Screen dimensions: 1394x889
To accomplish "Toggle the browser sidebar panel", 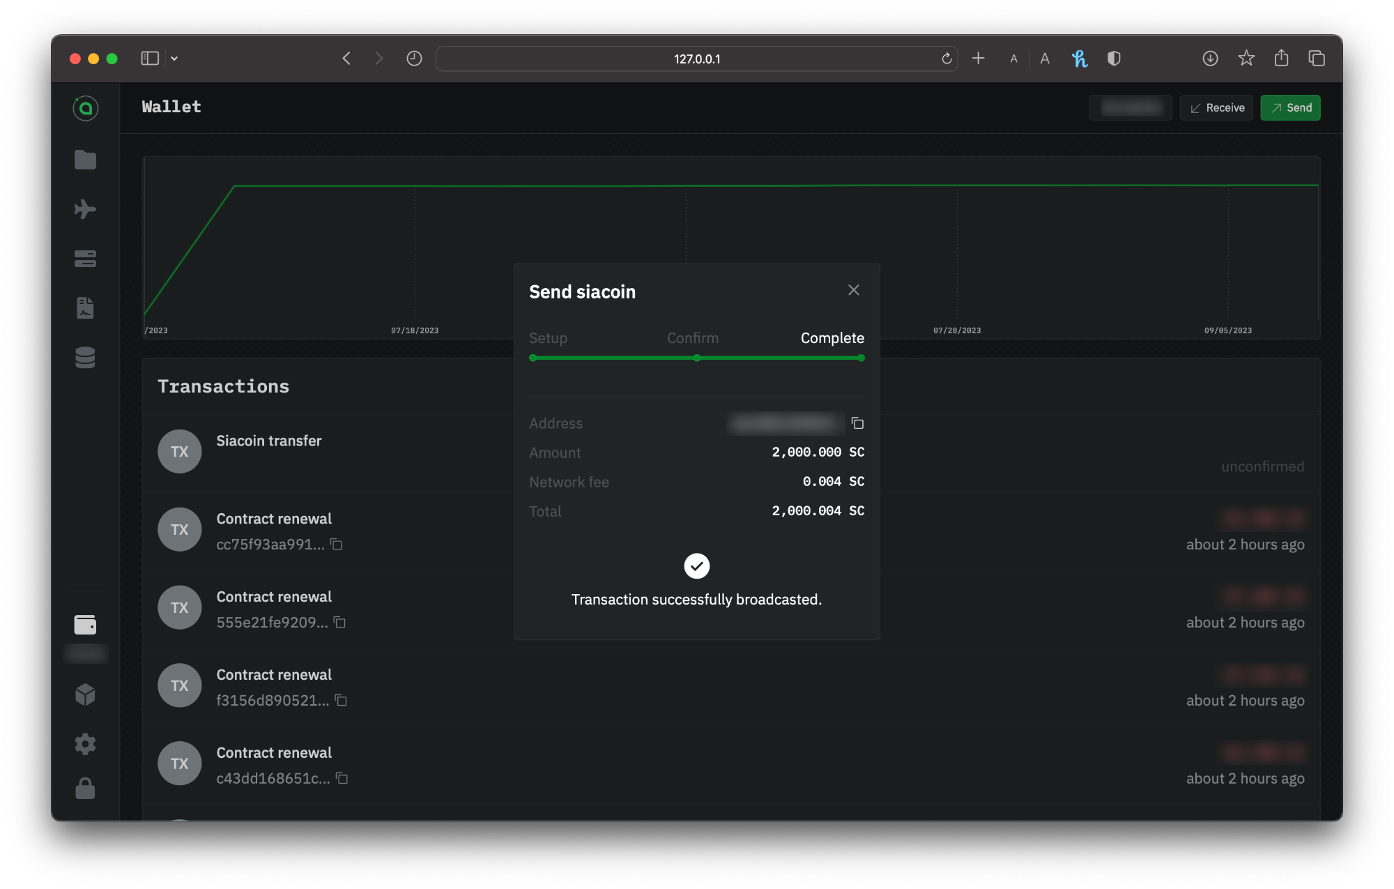I will (150, 59).
